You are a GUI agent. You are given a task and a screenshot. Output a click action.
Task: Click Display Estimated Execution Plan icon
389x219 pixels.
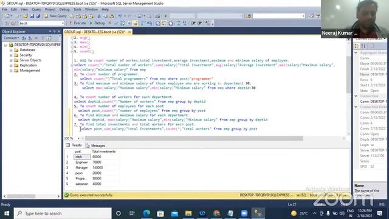coord(123,23)
